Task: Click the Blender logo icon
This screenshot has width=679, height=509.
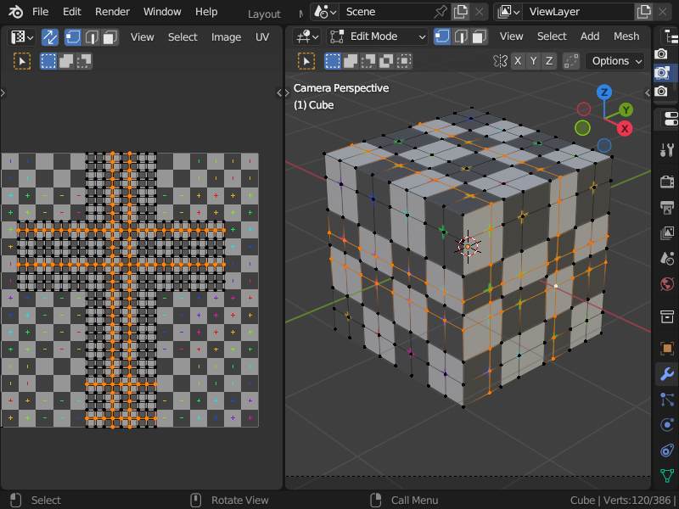Action: point(15,12)
